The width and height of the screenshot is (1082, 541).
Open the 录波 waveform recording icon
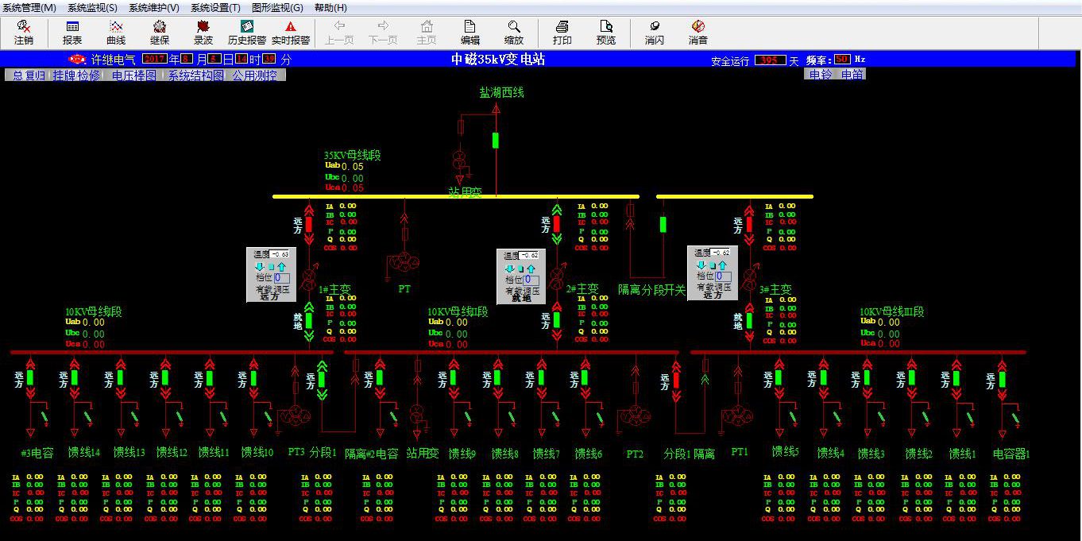(203, 32)
